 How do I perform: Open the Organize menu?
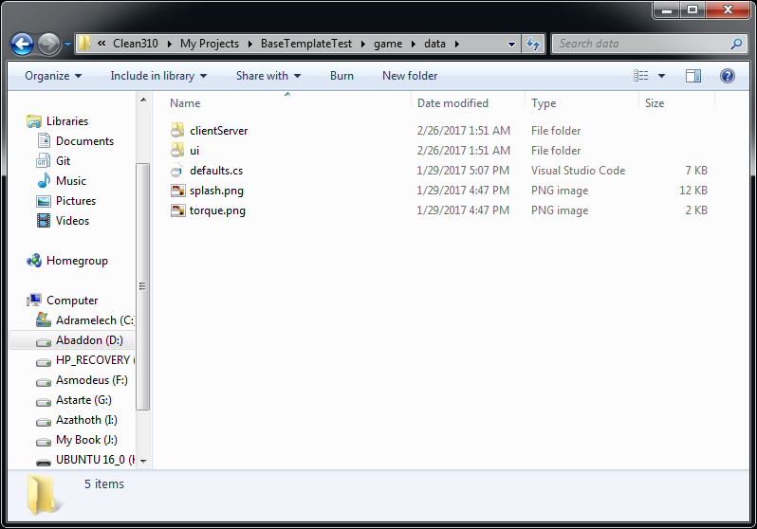53,76
